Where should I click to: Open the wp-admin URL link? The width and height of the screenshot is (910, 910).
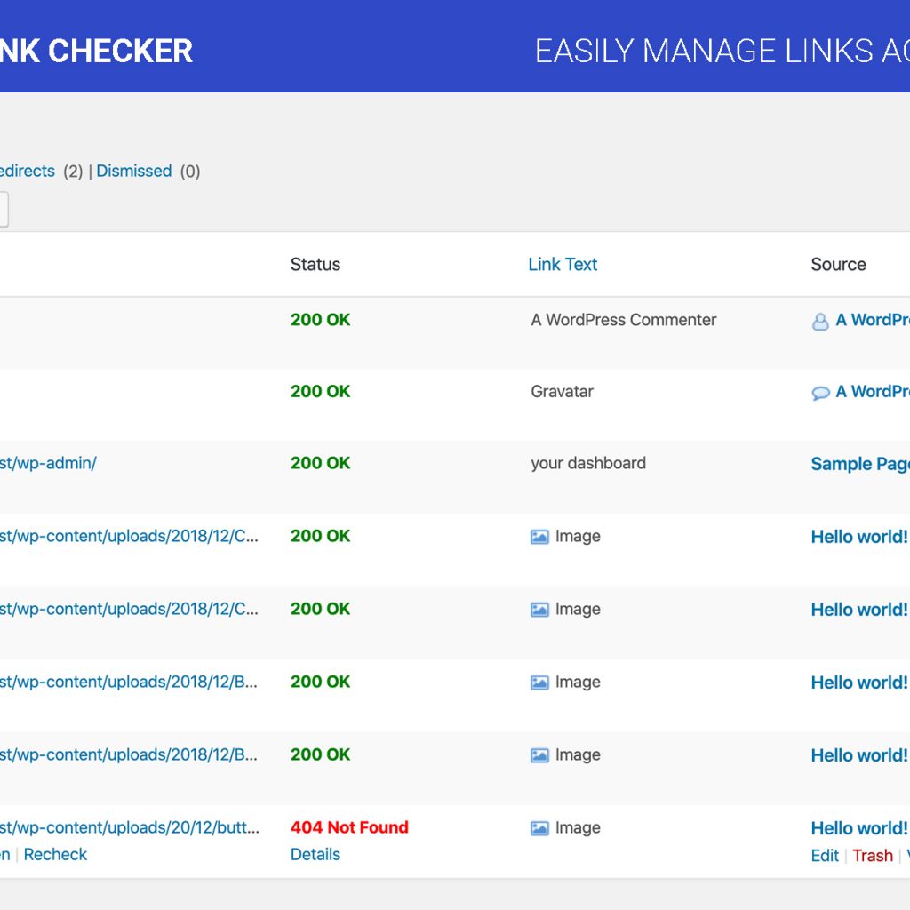point(48,463)
